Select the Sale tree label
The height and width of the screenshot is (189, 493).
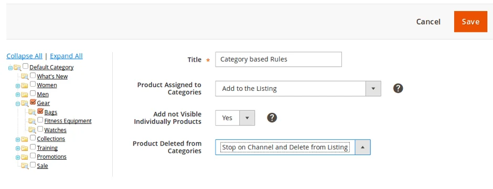(x=42, y=166)
